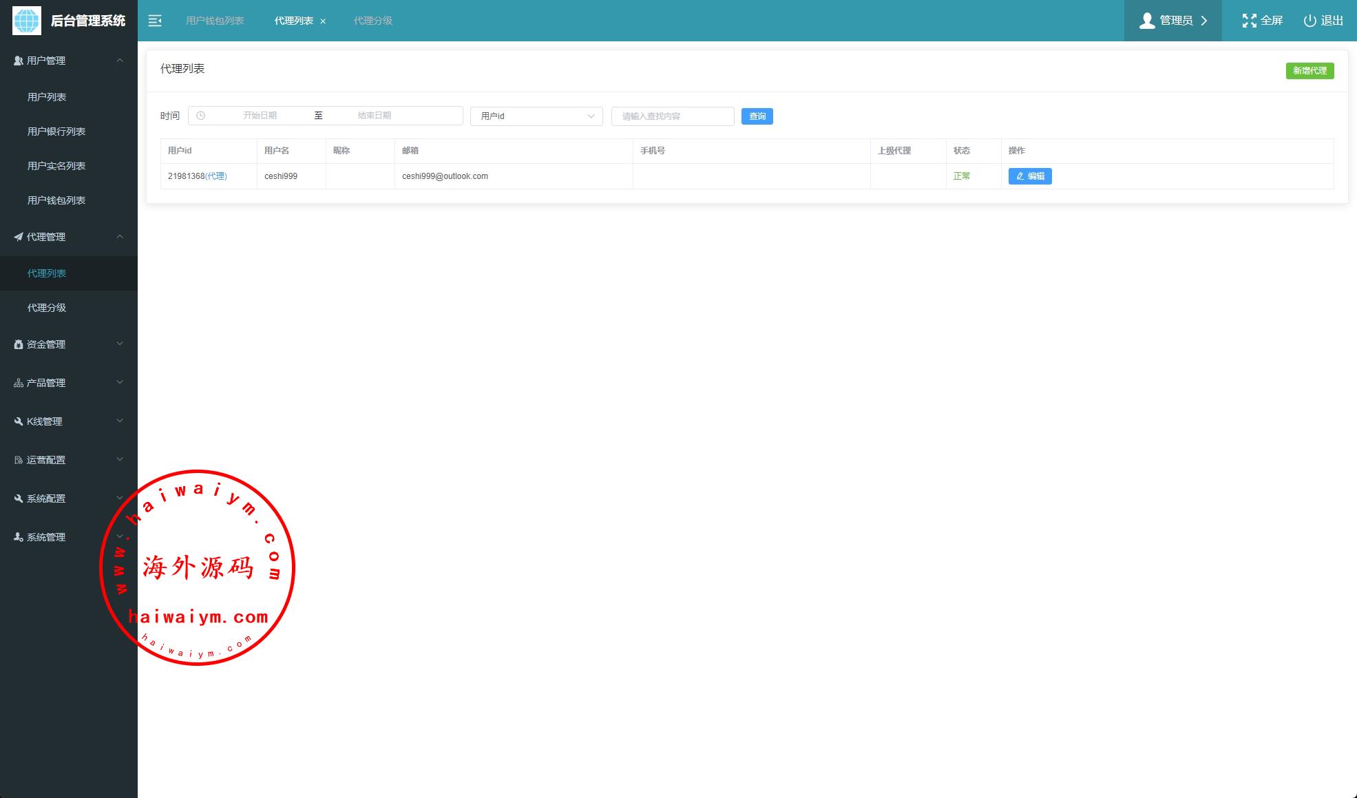Click the administrator user avatar icon

1146,21
